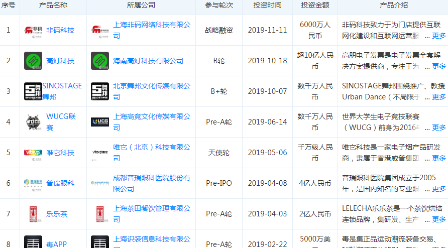Click the 上海识装信息科技 company logo

click(100, 241)
